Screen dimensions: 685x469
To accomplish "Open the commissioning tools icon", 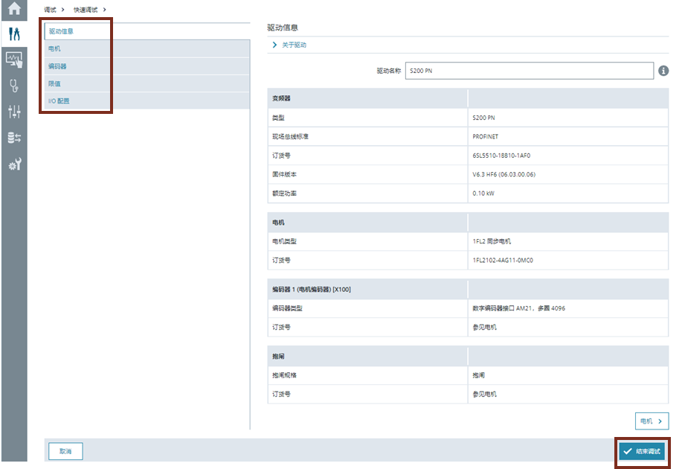I will pyautogui.click(x=13, y=34).
